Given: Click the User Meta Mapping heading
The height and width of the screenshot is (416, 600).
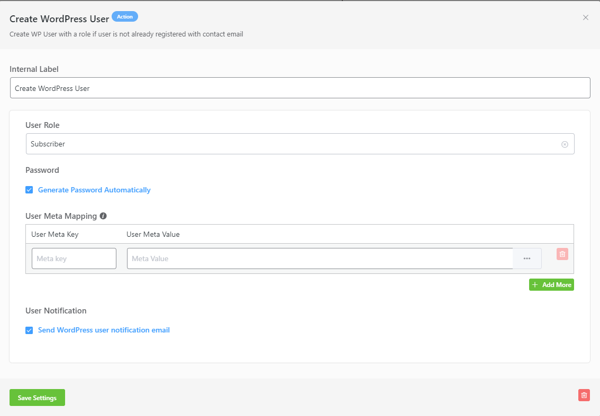Looking at the screenshot, I should (61, 216).
